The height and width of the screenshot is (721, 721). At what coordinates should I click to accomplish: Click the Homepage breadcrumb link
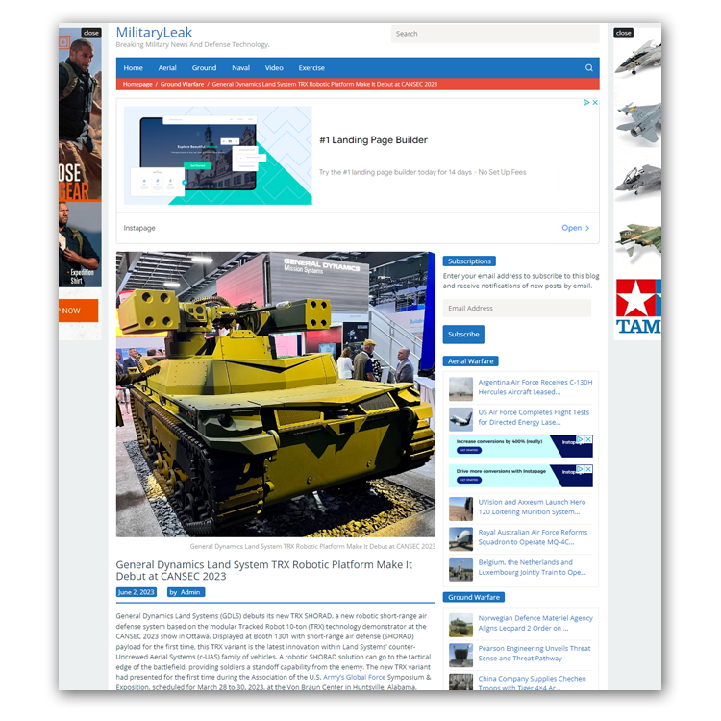click(137, 85)
